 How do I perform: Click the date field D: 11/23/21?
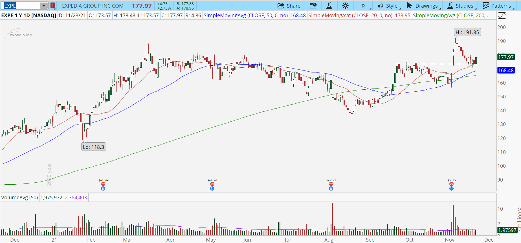click(72, 16)
